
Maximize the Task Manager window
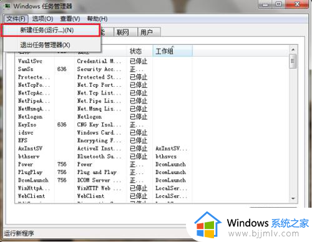pyautogui.click(x=279, y=4)
